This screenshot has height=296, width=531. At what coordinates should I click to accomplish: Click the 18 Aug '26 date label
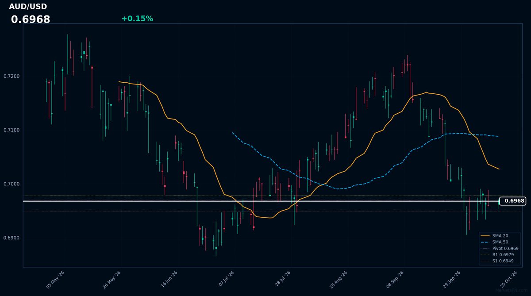pos(339,280)
